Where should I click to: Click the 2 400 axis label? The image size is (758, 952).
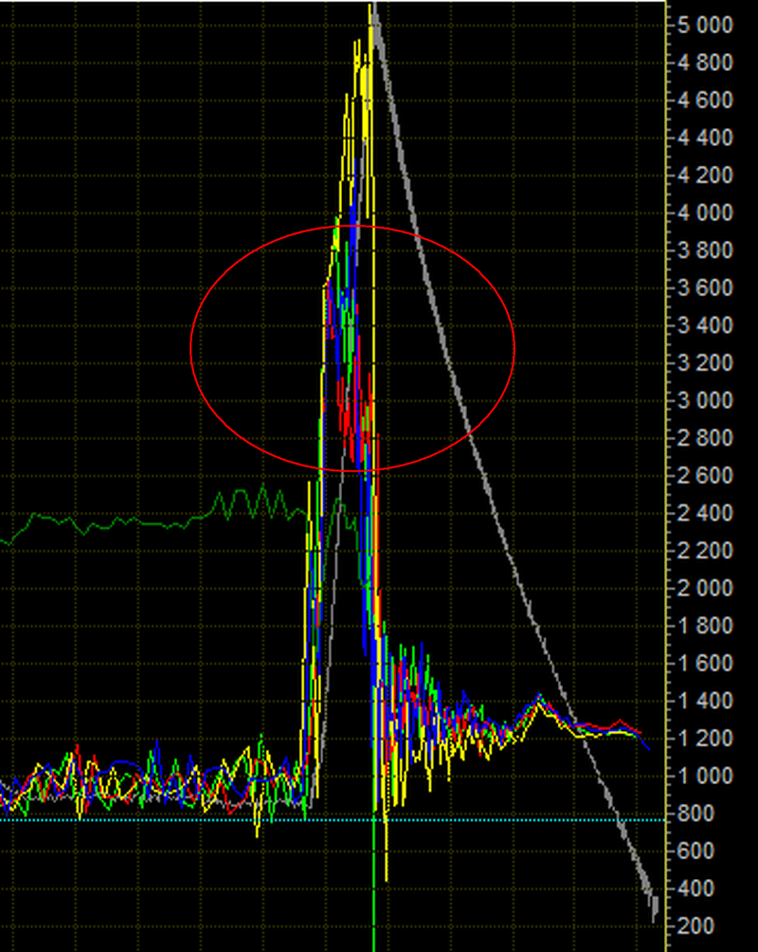click(707, 514)
